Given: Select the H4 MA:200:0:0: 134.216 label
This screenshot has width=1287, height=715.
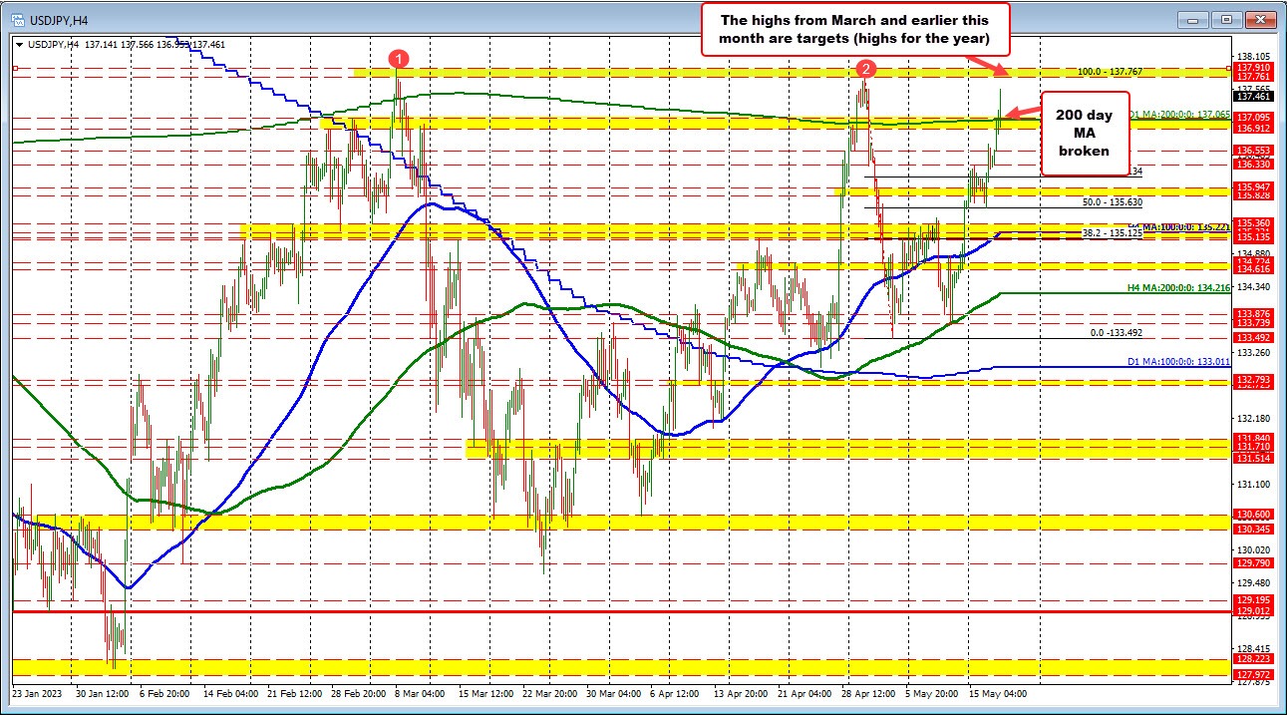Looking at the screenshot, I should 1178,287.
